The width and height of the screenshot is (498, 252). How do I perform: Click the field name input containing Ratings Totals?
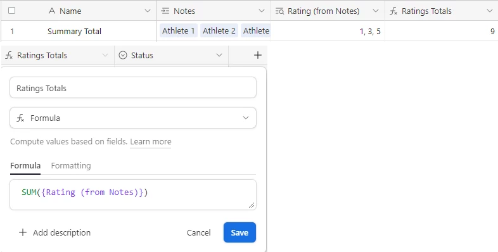133,87
